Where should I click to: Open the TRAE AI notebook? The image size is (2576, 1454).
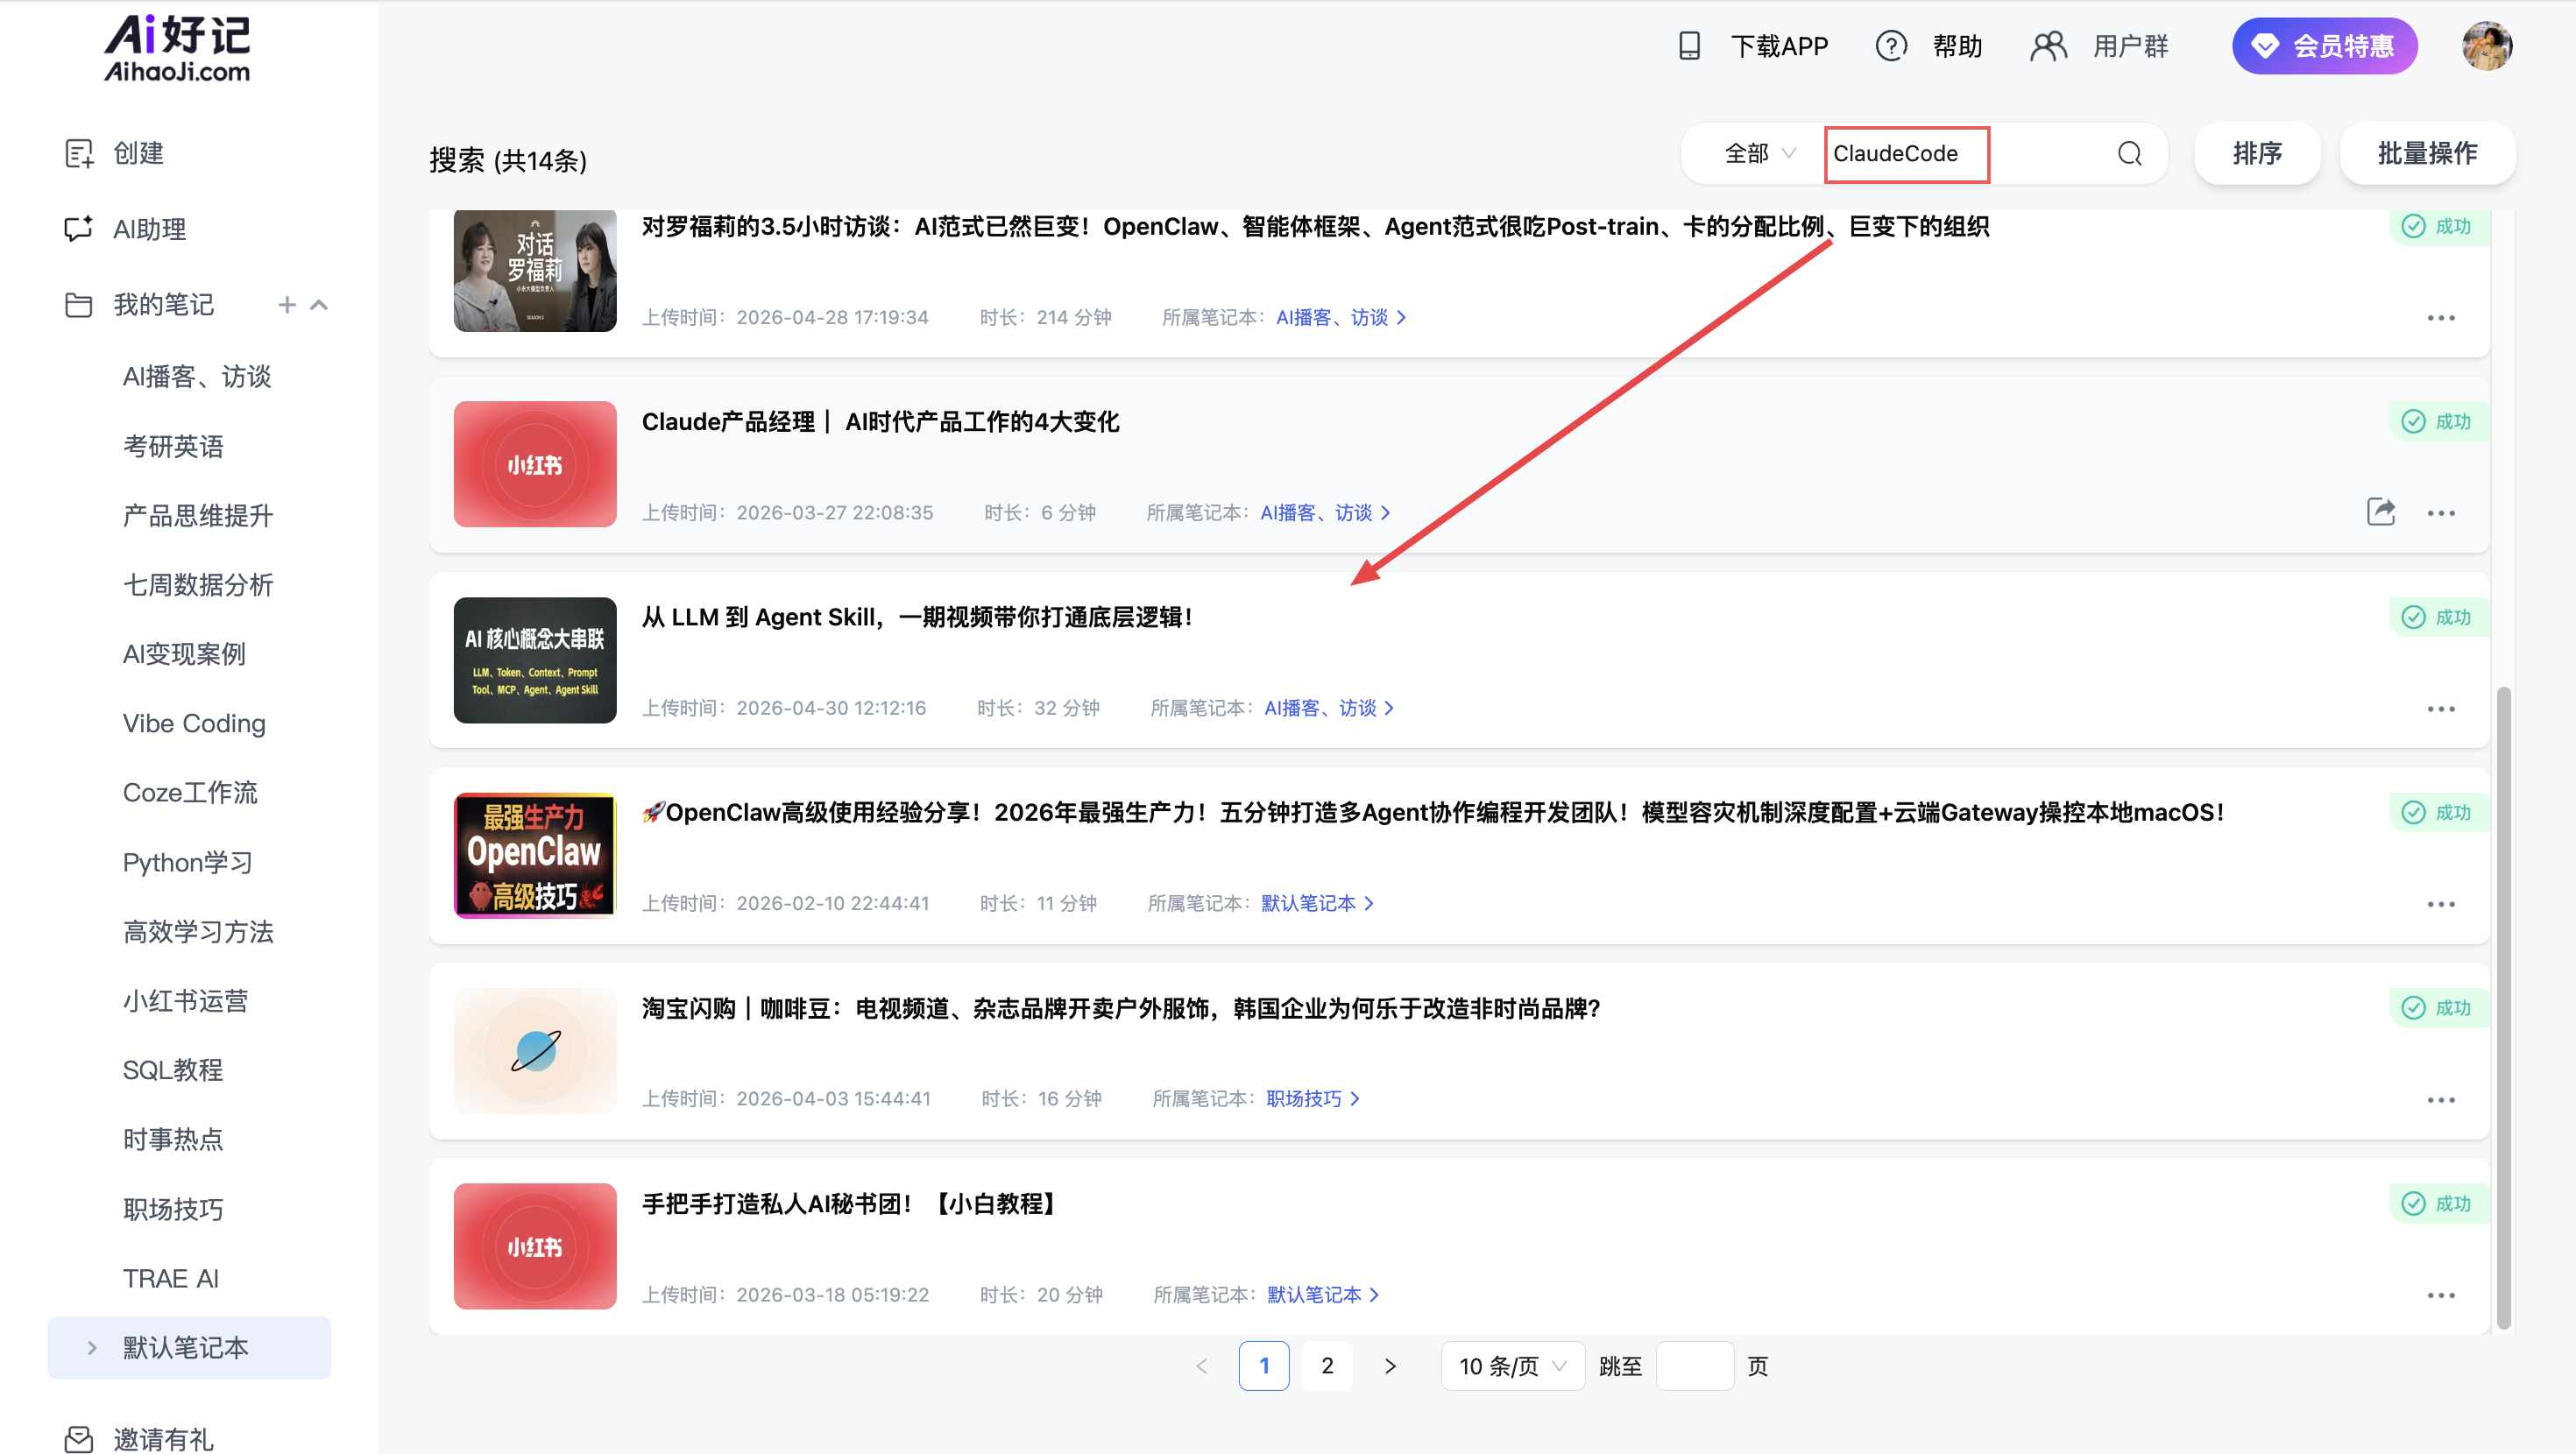coord(170,1278)
